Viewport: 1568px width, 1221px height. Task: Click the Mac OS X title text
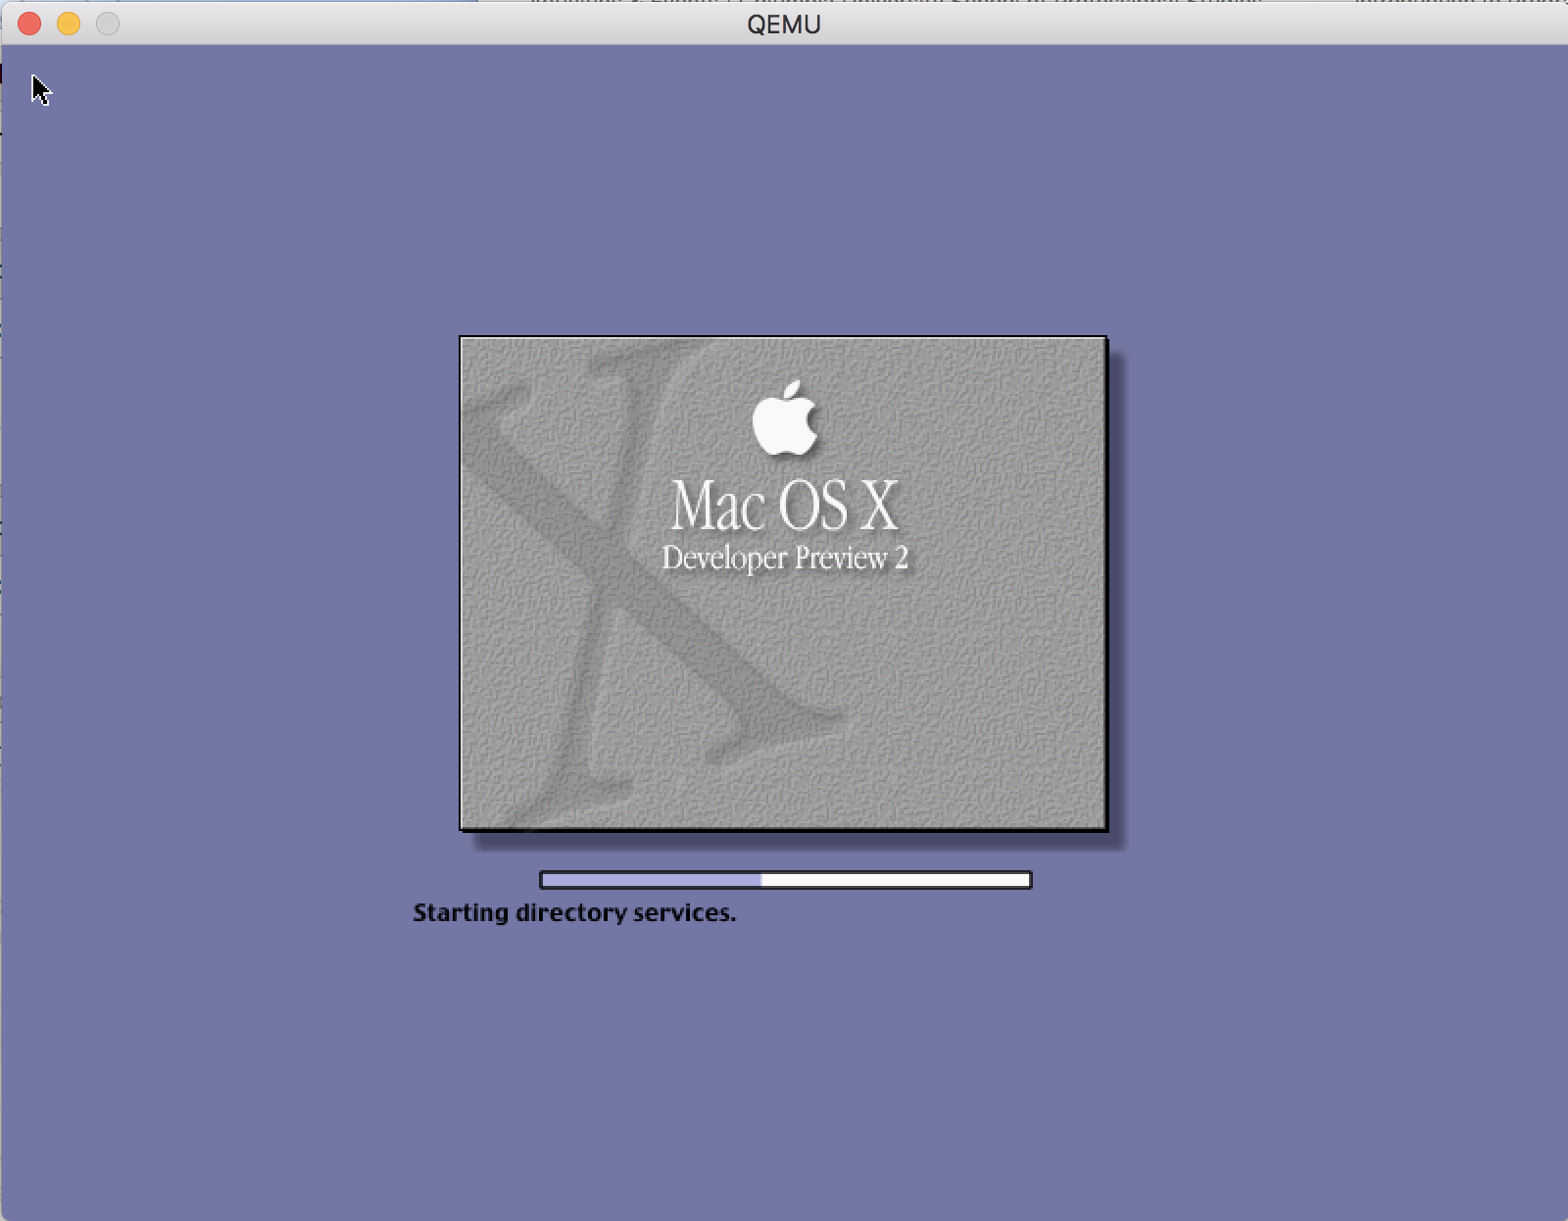point(784,506)
